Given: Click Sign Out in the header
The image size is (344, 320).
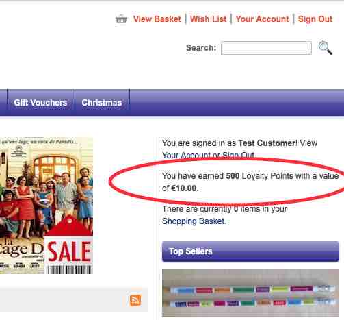Looking at the screenshot, I should [315, 19].
